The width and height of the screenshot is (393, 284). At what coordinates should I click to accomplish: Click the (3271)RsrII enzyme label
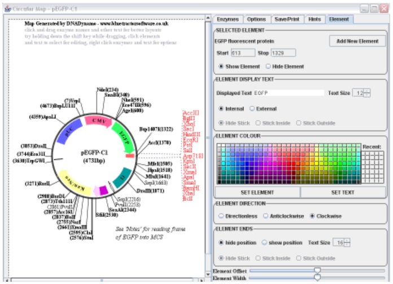(x=37, y=184)
